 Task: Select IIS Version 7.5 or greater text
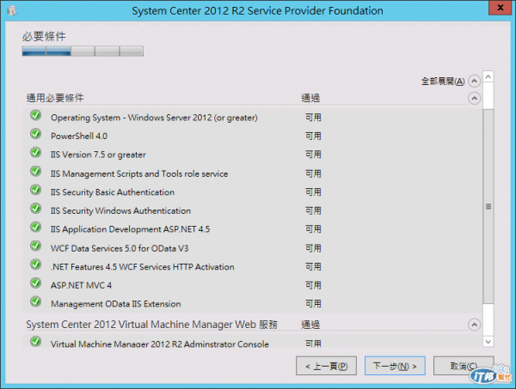click(x=98, y=155)
